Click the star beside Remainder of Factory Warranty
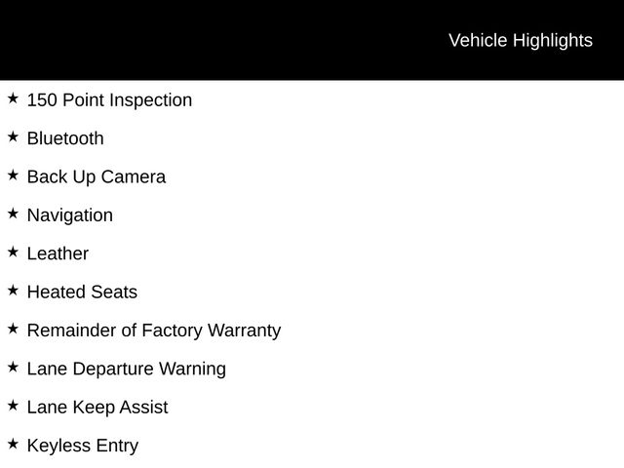The height and width of the screenshot is (468, 624). (x=13, y=329)
